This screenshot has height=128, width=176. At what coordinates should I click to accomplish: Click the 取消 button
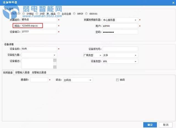pos(166,125)
